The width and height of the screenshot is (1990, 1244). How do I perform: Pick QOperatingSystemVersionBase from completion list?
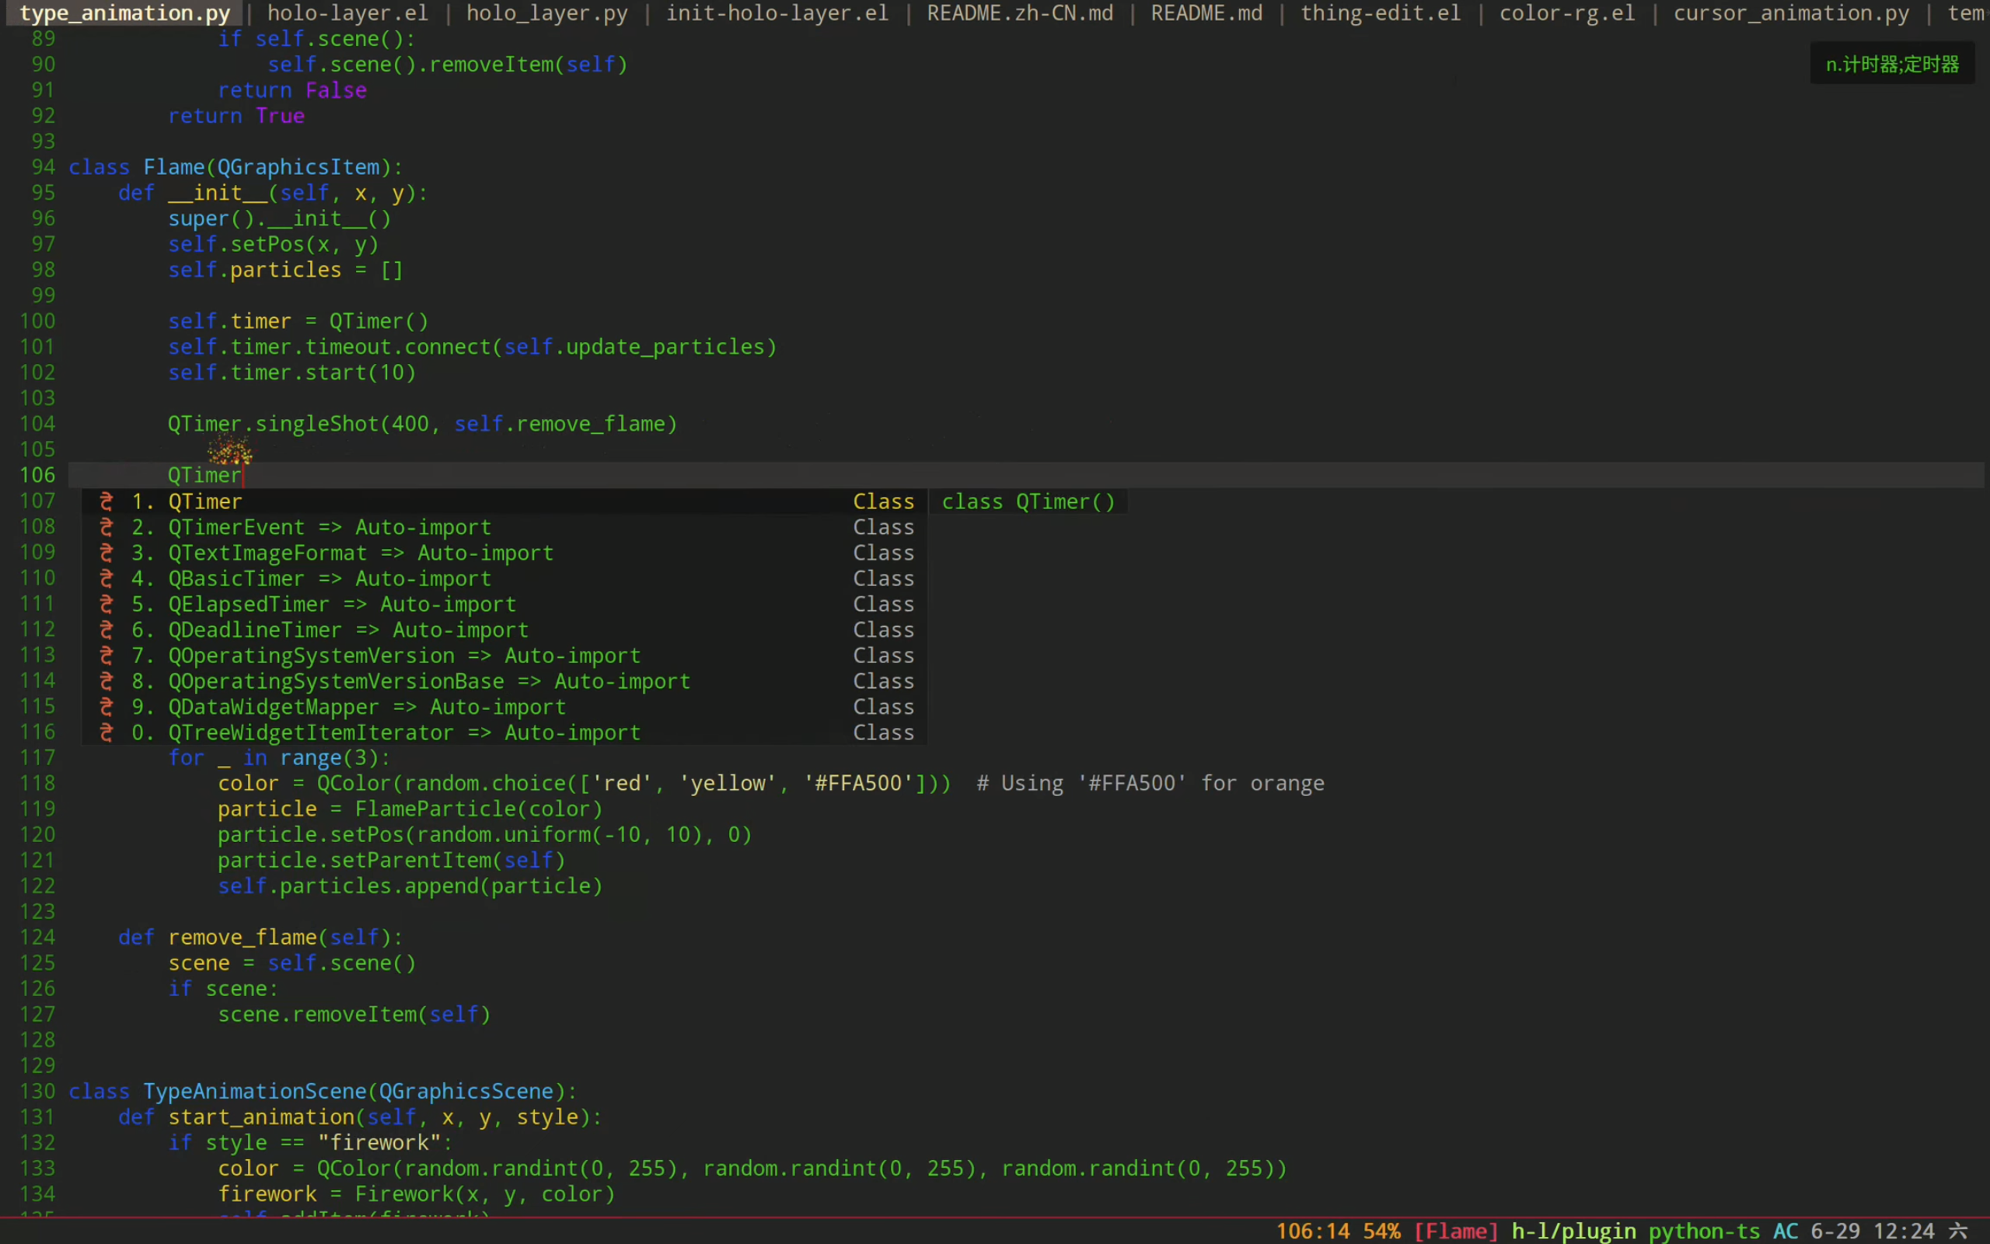[x=428, y=681]
